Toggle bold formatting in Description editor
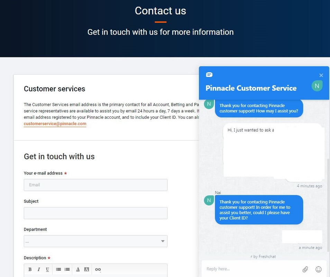Screen dimensions: 330x277 (30, 269)
